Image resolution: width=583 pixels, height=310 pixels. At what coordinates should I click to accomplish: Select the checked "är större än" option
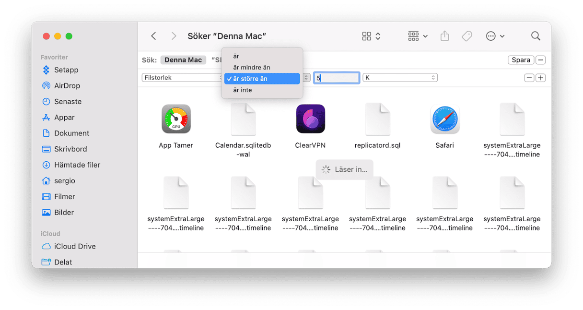point(262,79)
